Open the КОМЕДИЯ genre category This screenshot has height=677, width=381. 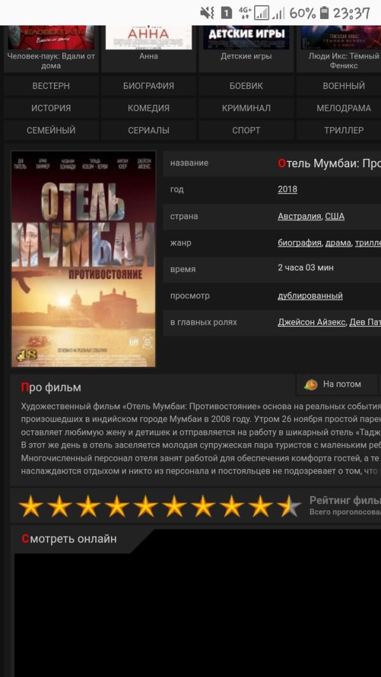pos(149,108)
